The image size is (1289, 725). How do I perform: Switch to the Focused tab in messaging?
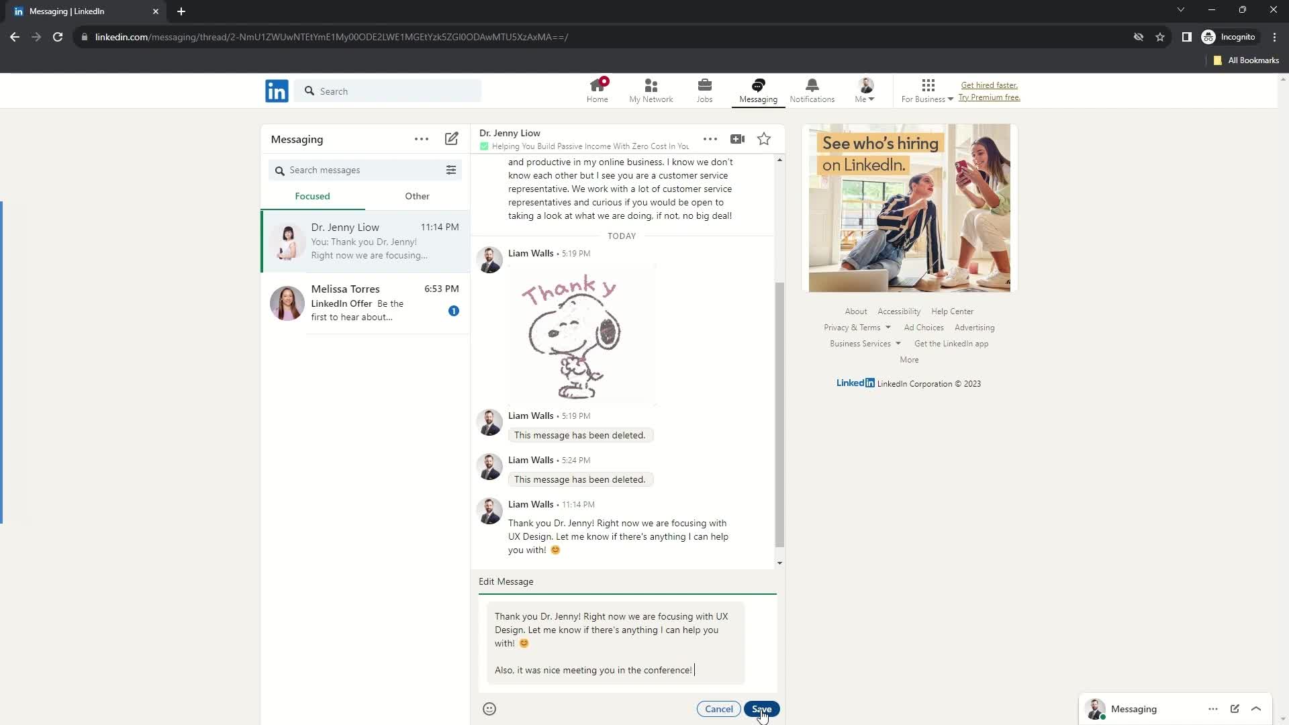tap(312, 197)
